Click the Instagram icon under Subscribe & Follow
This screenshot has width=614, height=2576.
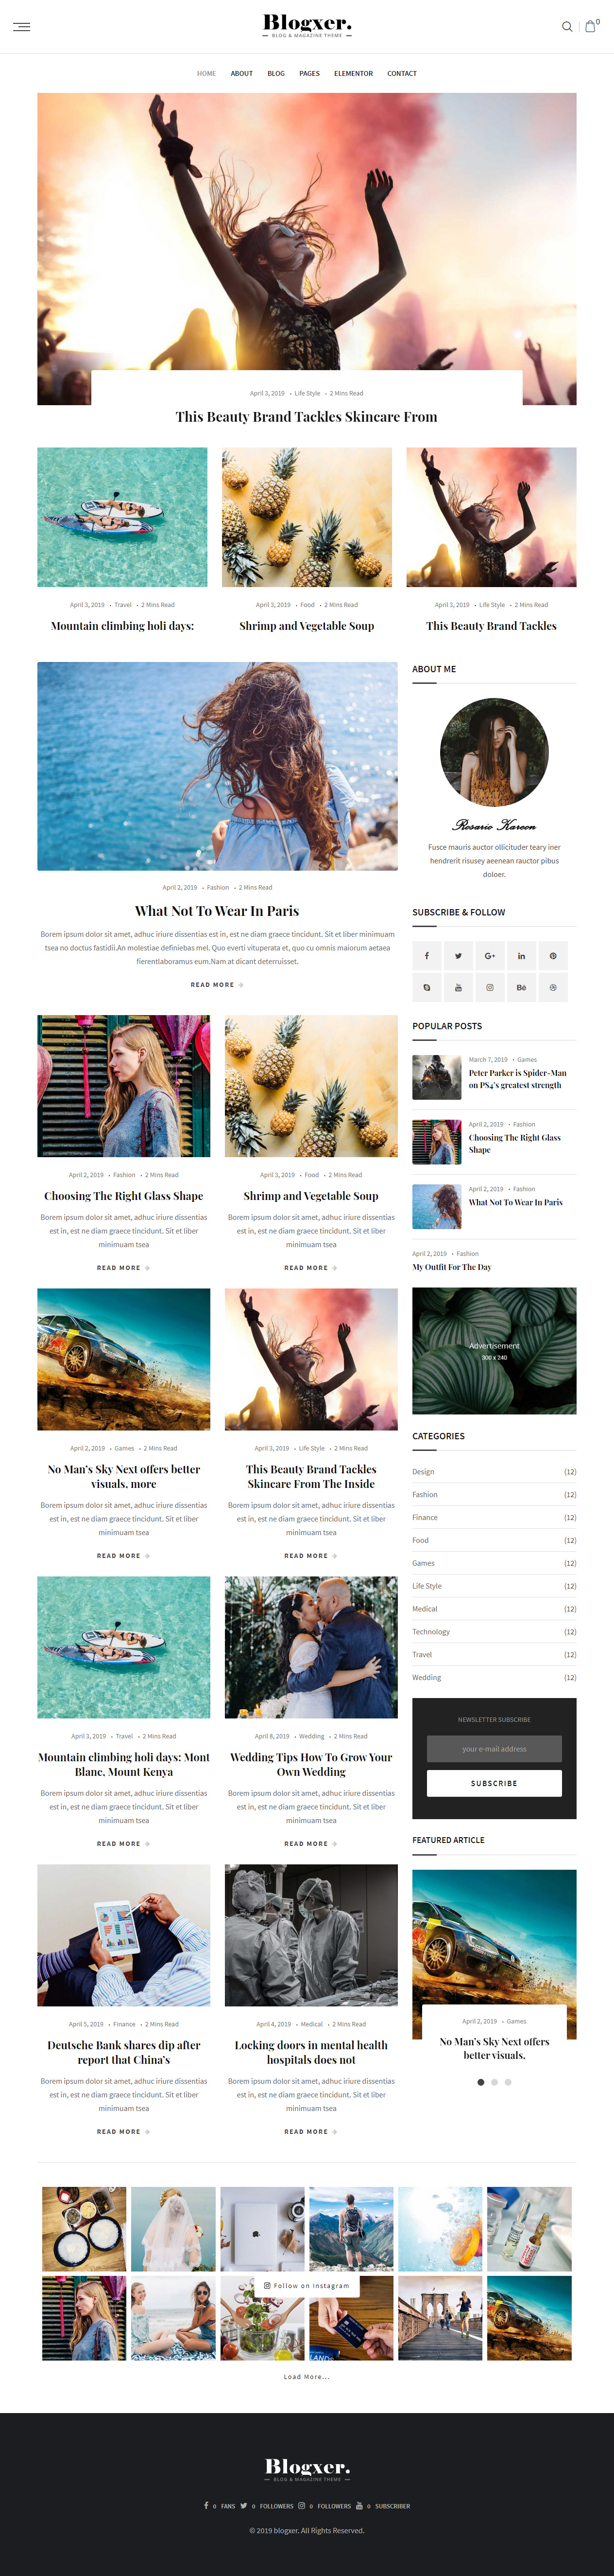[x=490, y=987]
